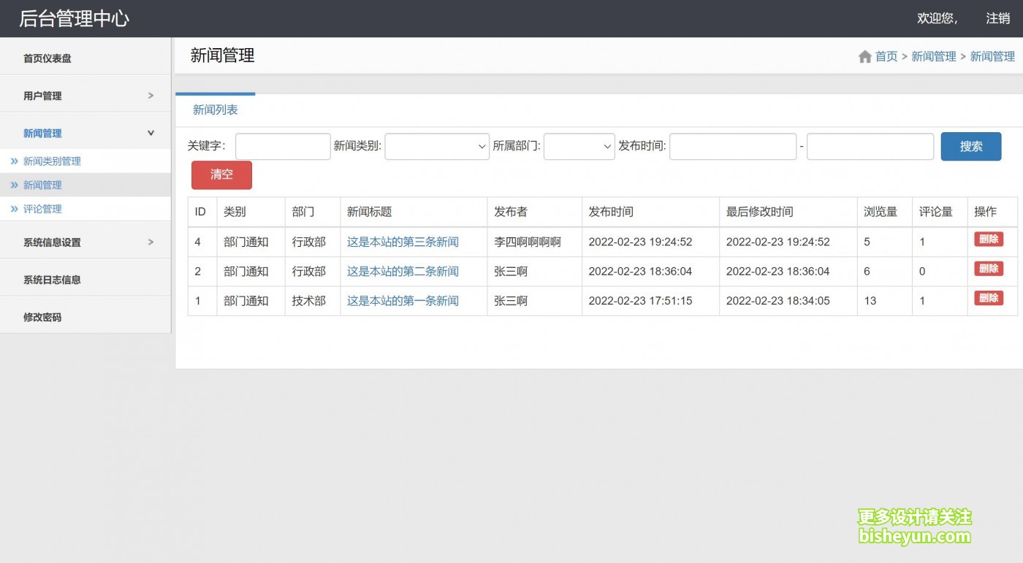Select the 新闻列表 tab

[214, 110]
